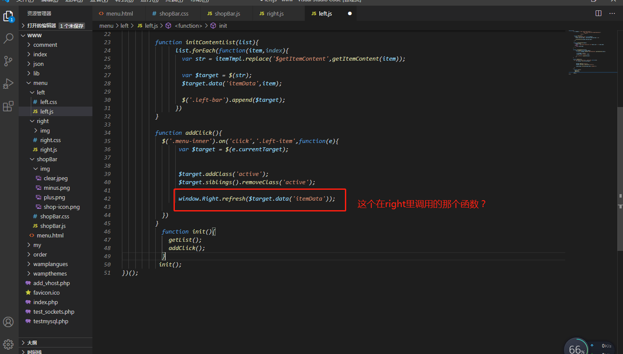Expand the comment folder
The height and width of the screenshot is (354, 623).
click(x=56, y=45)
